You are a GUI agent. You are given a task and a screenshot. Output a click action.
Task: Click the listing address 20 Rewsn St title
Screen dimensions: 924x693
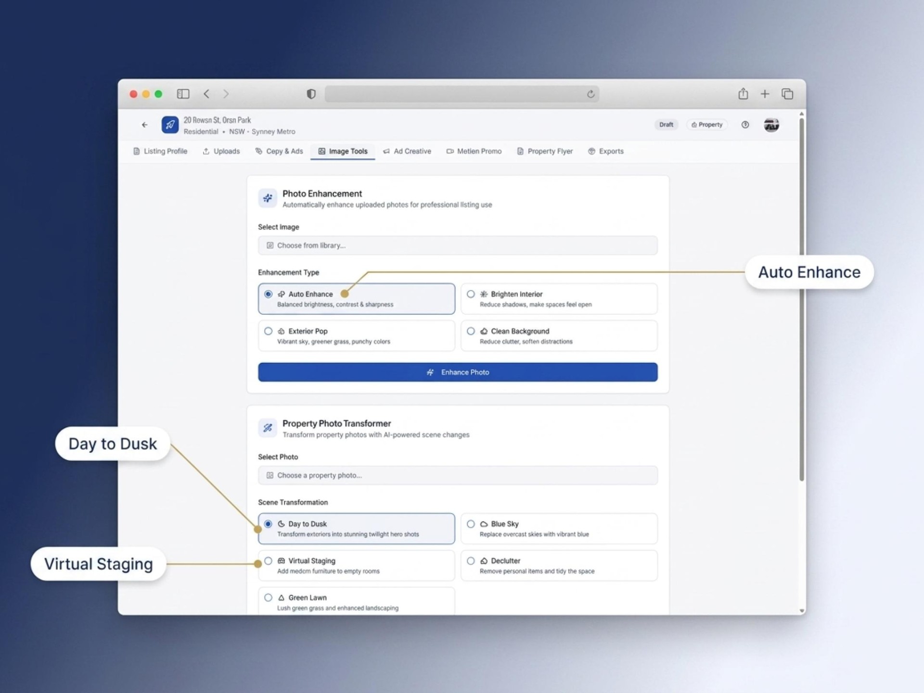coord(217,120)
